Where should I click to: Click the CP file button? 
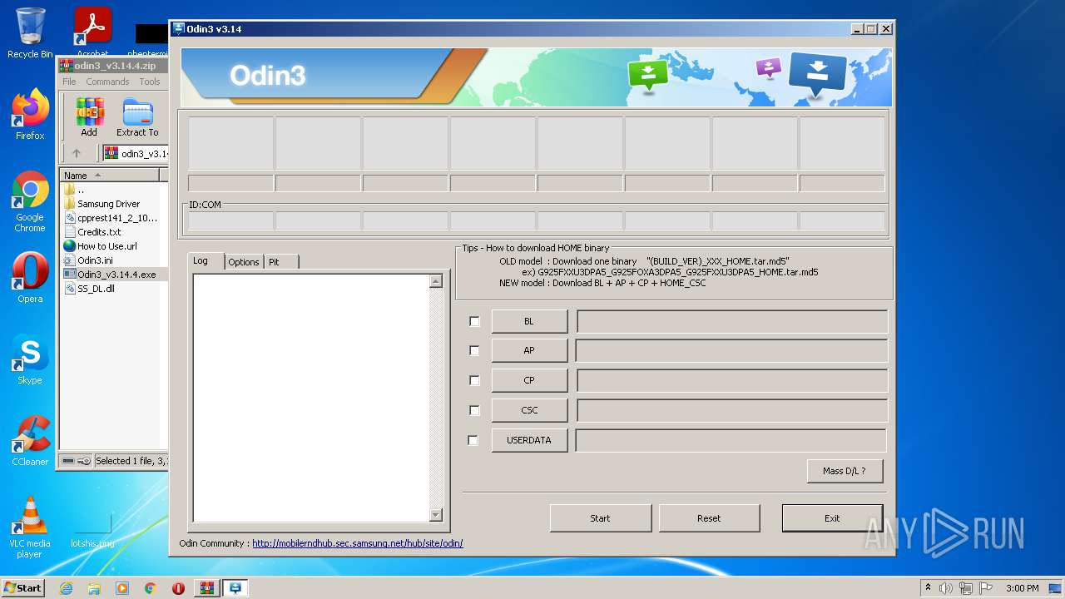529,380
